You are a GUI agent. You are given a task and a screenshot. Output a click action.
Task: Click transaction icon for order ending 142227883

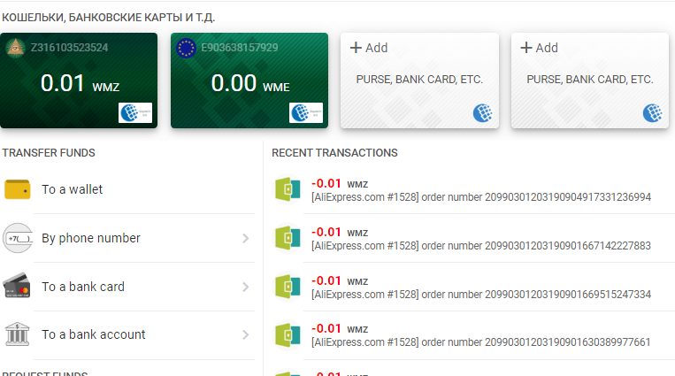288,238
